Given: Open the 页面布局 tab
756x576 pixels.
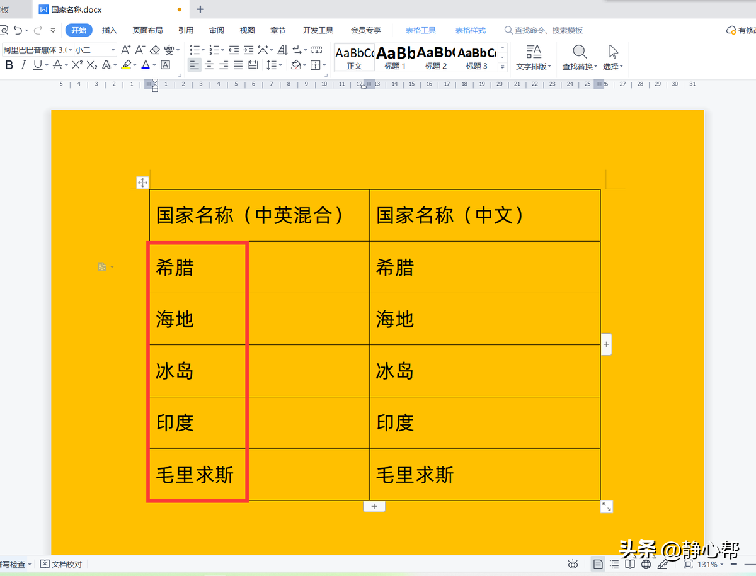Looking at the screenshot, I should (147, 30).
